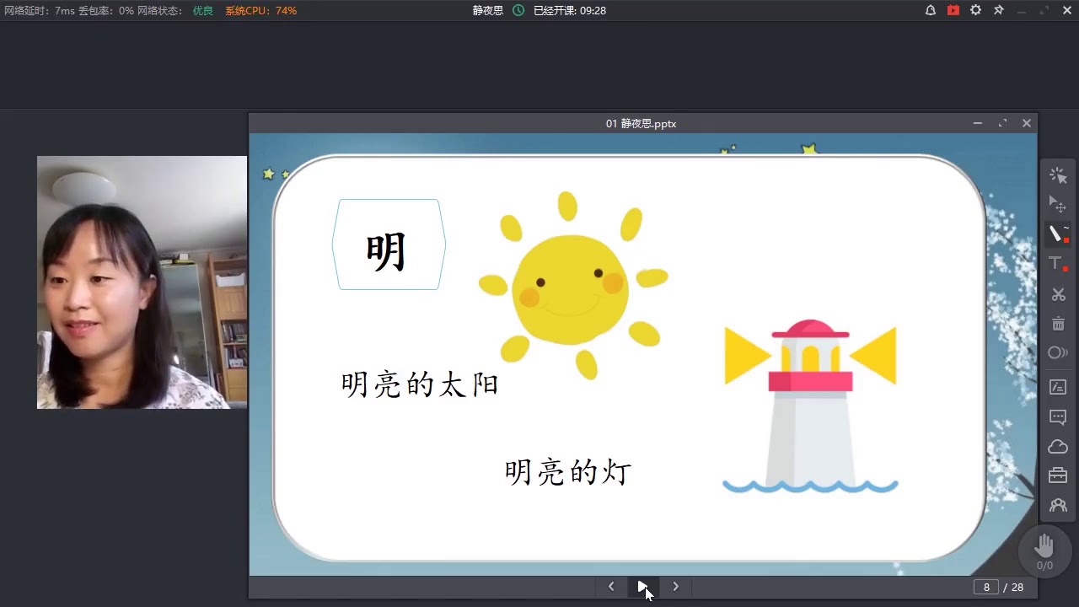Open the whiteboard writing pad icon
This screenshot has width=1079, height=607.
click(1058, 387)
